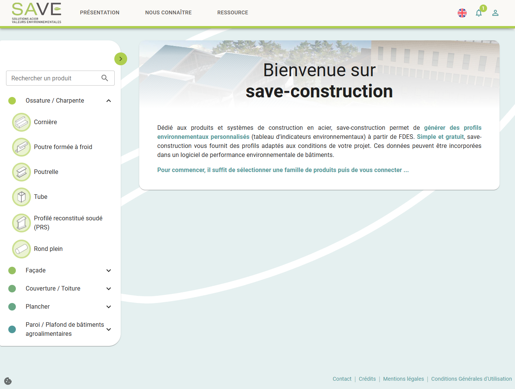Screen dimensions: 515x389
Task: Collapse the Ossature / Charpente chevron
Action: (109, 101)
